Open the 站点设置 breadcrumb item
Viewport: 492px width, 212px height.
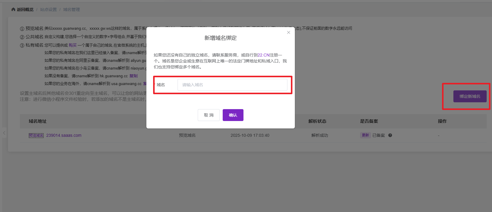[x=48, y=10]
